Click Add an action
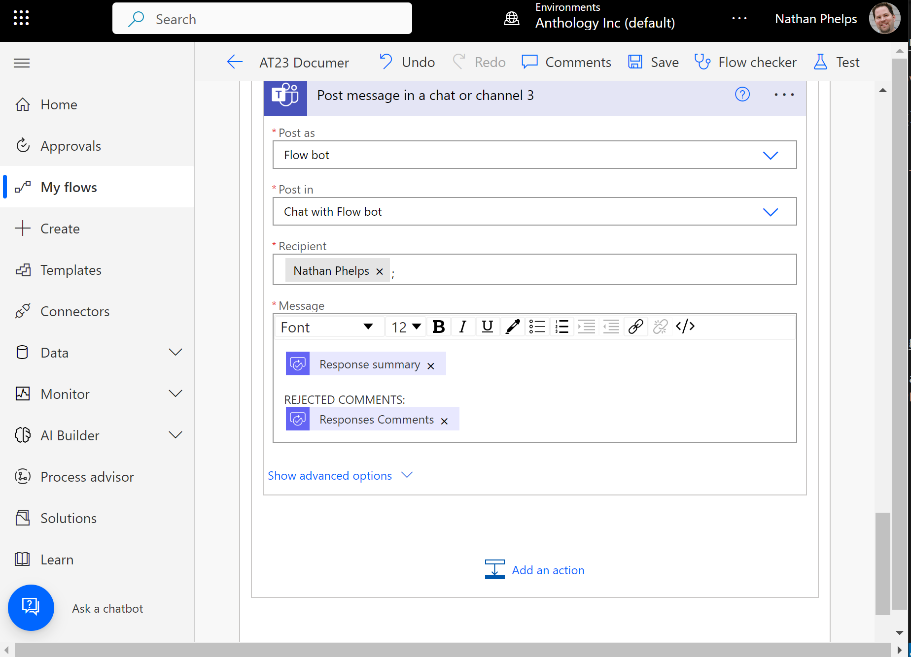Image resolution: width=911 pixels, height=657 pixels. 535,570
